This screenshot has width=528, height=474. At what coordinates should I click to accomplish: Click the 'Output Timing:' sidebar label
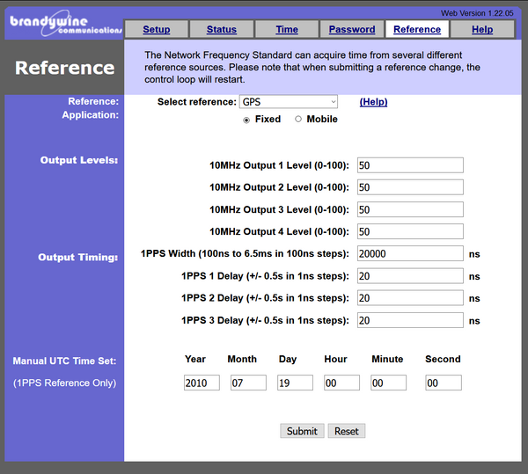[77, 258]
